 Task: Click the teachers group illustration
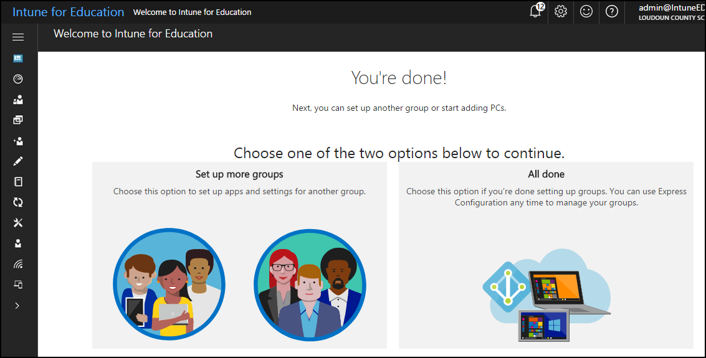[310, 285]
